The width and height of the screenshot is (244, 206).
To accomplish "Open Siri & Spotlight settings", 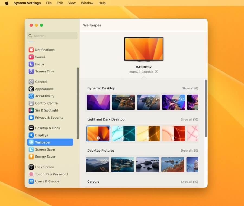I will (x=46, y=110).
